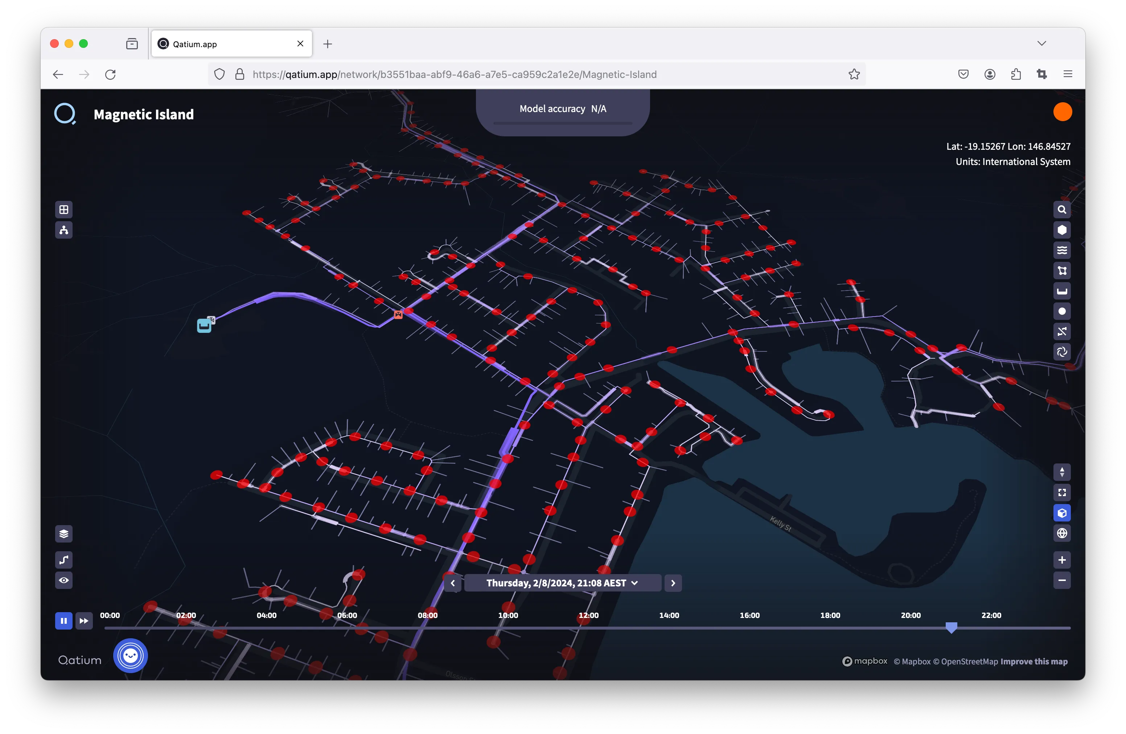Jump timeline to 16:00 mark

click(x=749, y=616)
